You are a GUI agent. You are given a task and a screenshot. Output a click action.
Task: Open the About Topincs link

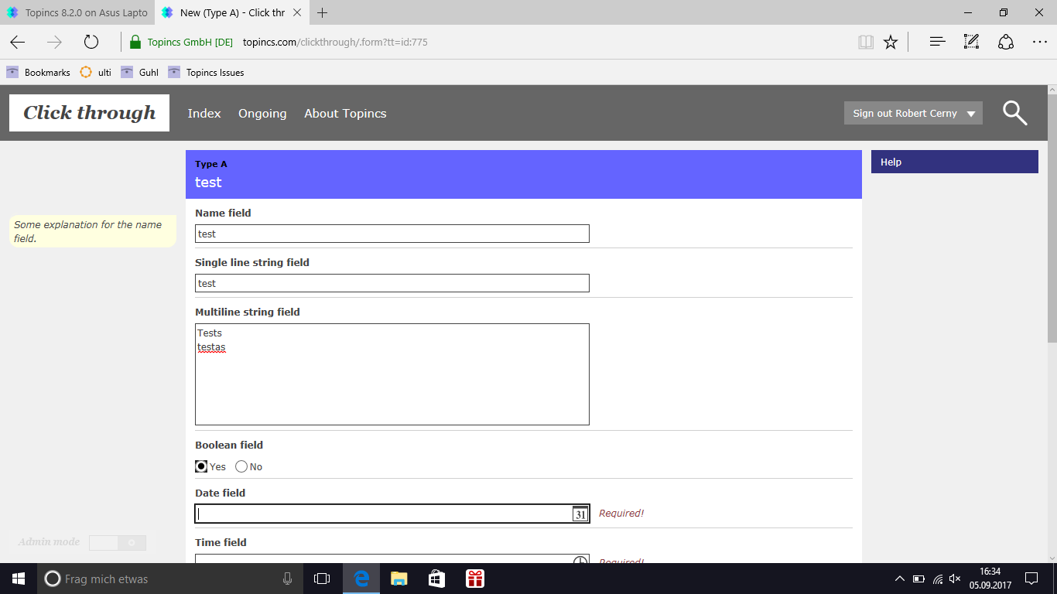click(345, 114)
